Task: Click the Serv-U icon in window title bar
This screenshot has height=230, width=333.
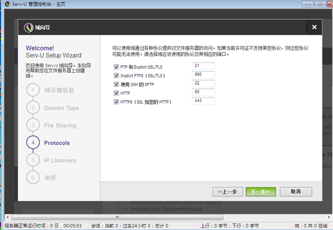Action: [x=7, y=4]
